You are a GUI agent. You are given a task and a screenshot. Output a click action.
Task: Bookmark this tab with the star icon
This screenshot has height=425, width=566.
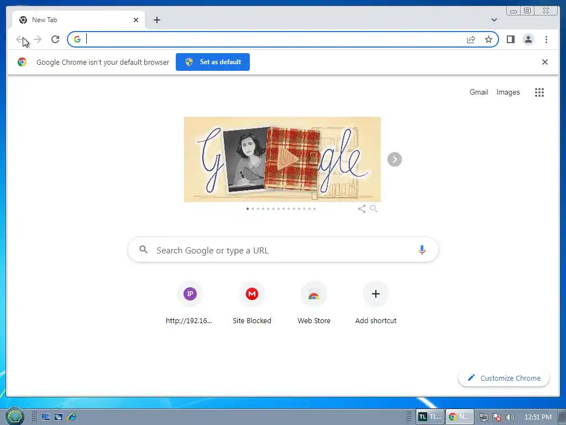(x=489, y=39)
